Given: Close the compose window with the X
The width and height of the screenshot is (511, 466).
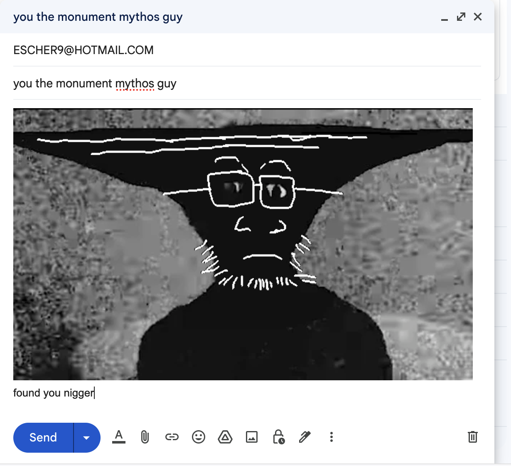Looking at the screenshot, I should click(478, 17).
